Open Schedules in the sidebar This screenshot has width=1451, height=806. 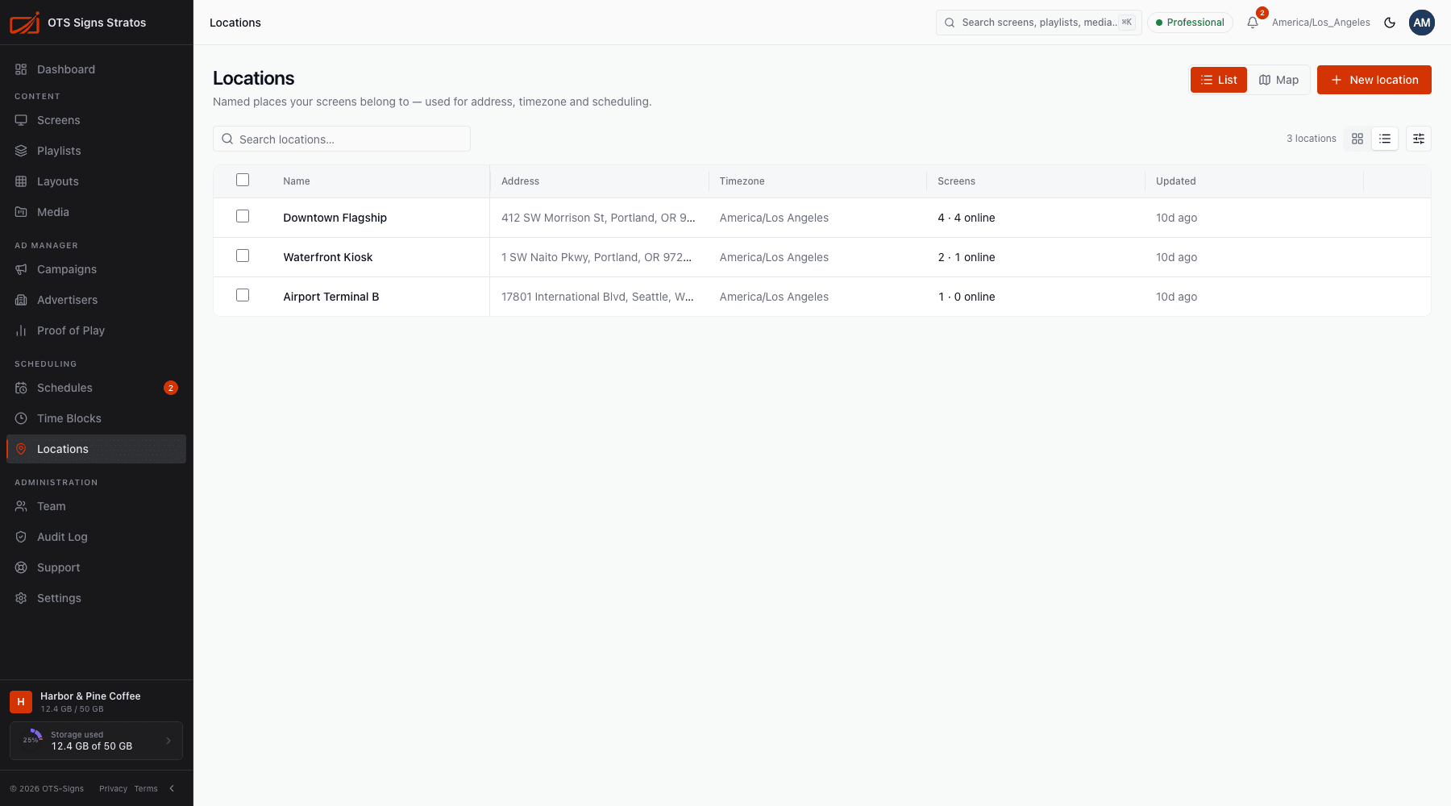tap(96, 388)
